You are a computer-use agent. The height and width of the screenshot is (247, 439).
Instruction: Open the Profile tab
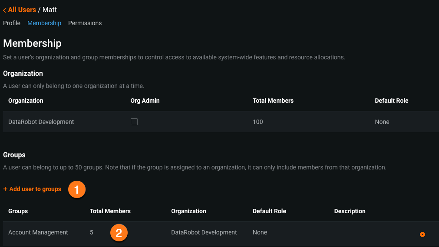(12, 23)
